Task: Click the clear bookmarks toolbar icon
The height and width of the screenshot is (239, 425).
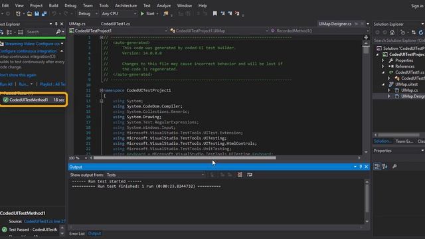Action: tap(237, 13)
